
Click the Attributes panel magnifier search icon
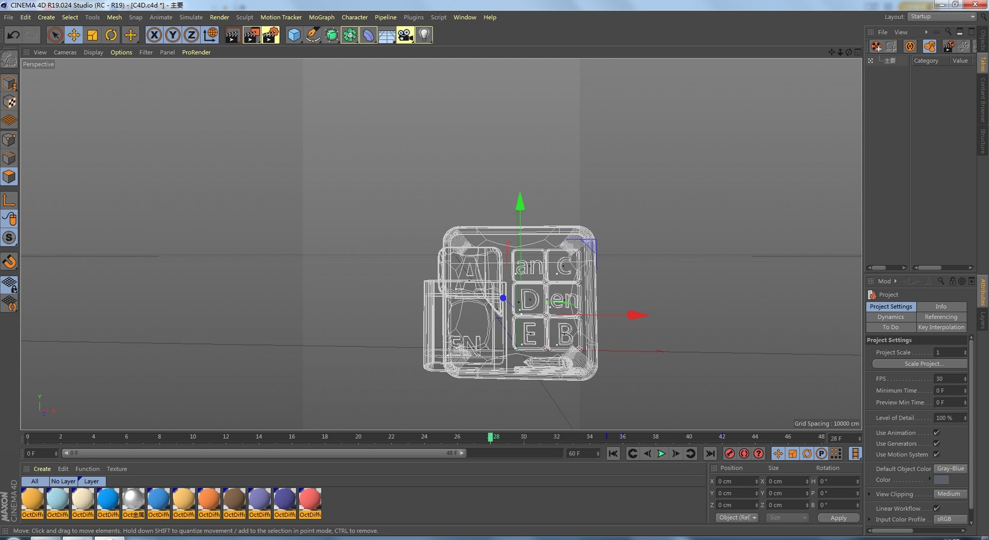(x=941, y=281)
